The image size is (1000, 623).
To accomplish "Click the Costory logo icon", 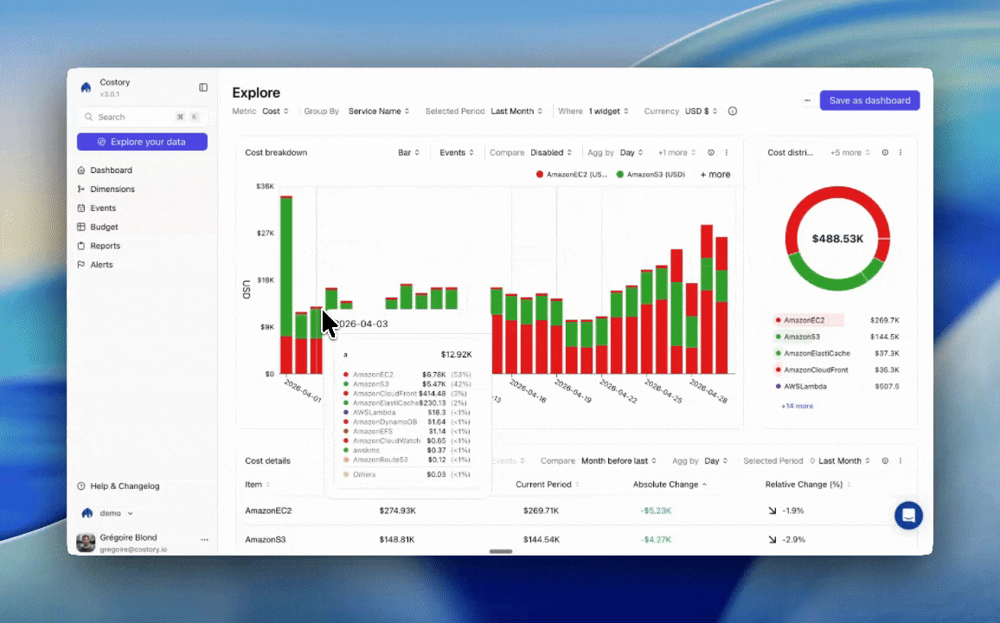I will 87,87.
